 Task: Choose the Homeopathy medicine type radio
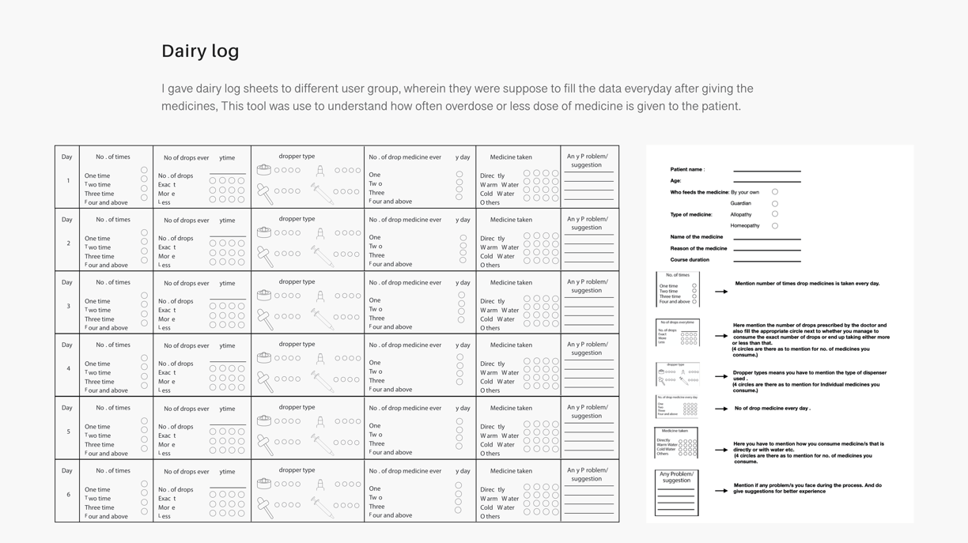point(775,226)
